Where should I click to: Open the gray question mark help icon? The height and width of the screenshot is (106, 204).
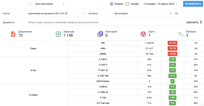[176, 13]
